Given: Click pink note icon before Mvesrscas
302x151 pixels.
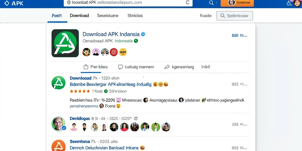Looking at the screenshot, I should pos(119,100).
